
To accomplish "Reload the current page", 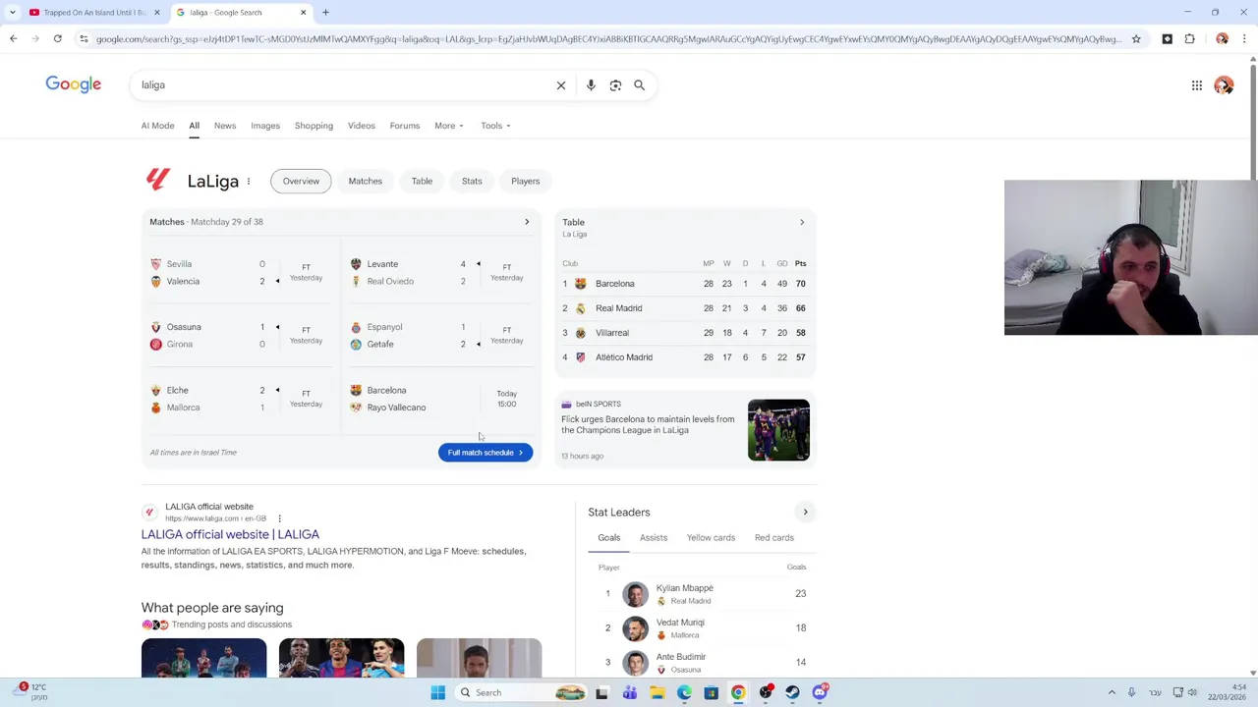I will (58, 38).
